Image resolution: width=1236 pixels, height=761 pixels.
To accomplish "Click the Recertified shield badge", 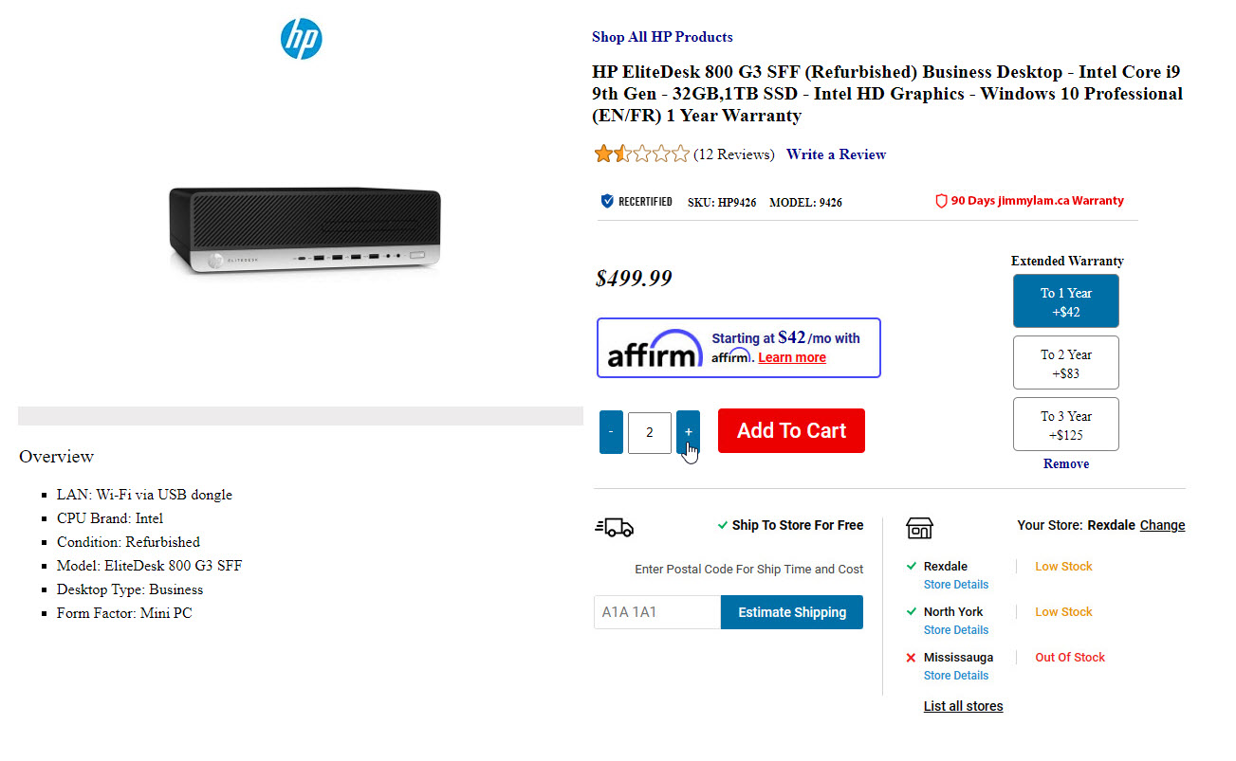I will [607, 201].
